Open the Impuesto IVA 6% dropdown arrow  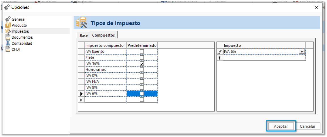pos(302,52)
